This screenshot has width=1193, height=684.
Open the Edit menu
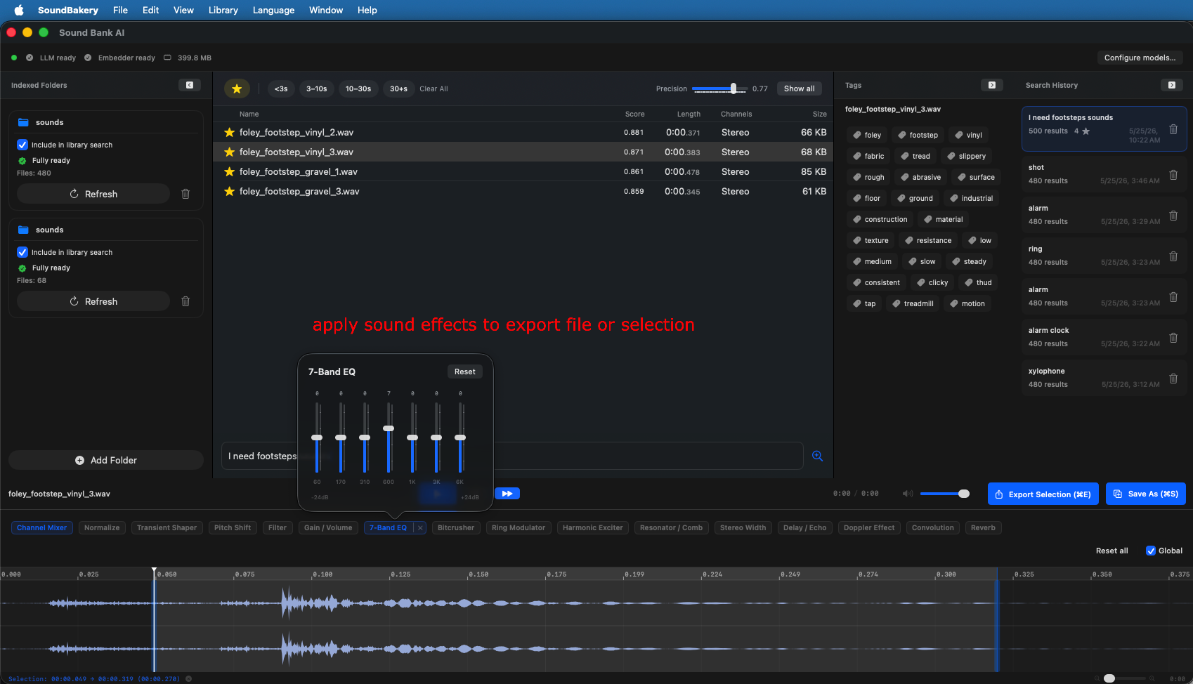tap(150, 10)
